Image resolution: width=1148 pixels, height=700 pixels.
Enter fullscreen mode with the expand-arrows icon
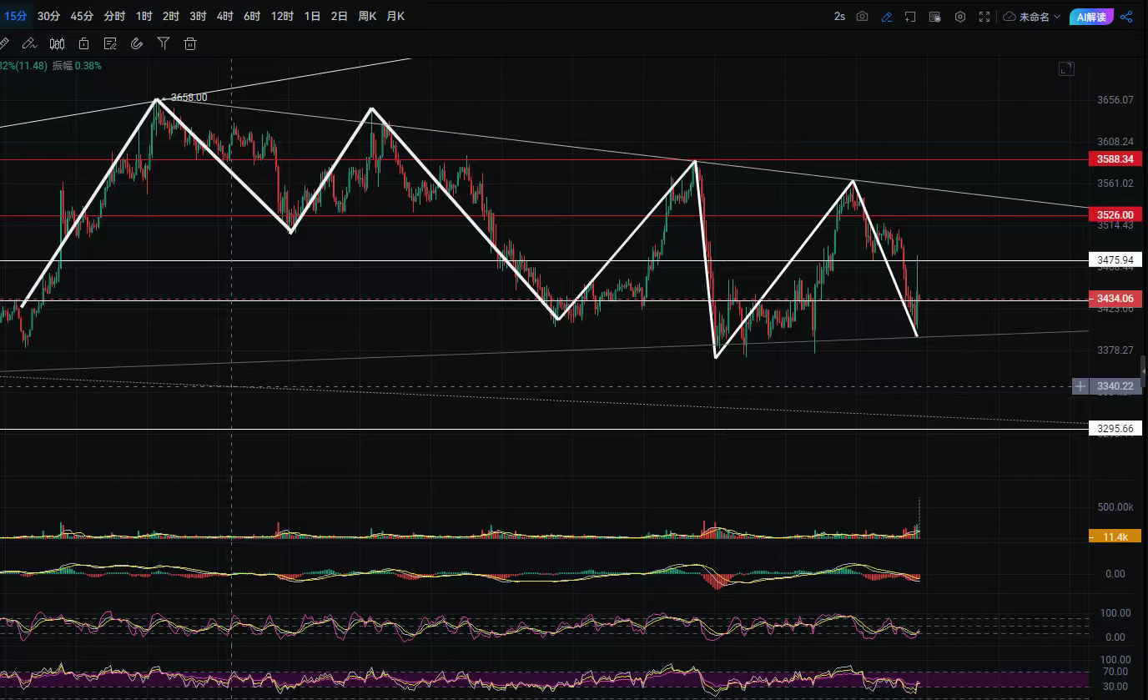[x=984, y=17]
